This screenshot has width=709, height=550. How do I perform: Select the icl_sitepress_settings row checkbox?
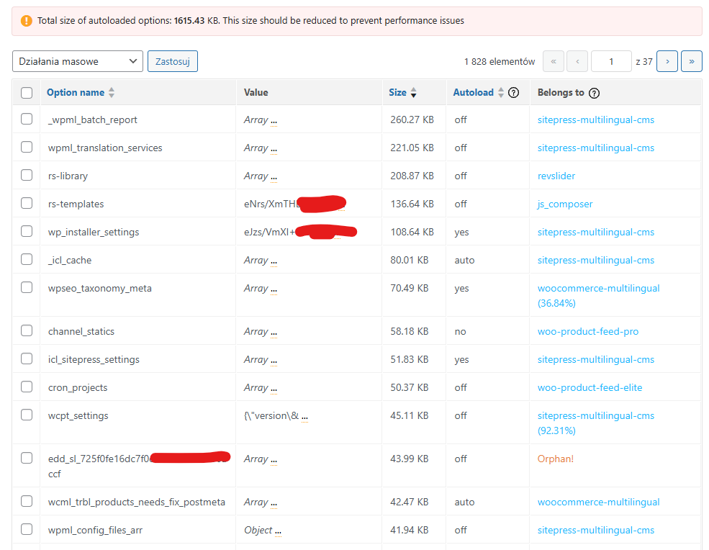[x=27, y=359]
